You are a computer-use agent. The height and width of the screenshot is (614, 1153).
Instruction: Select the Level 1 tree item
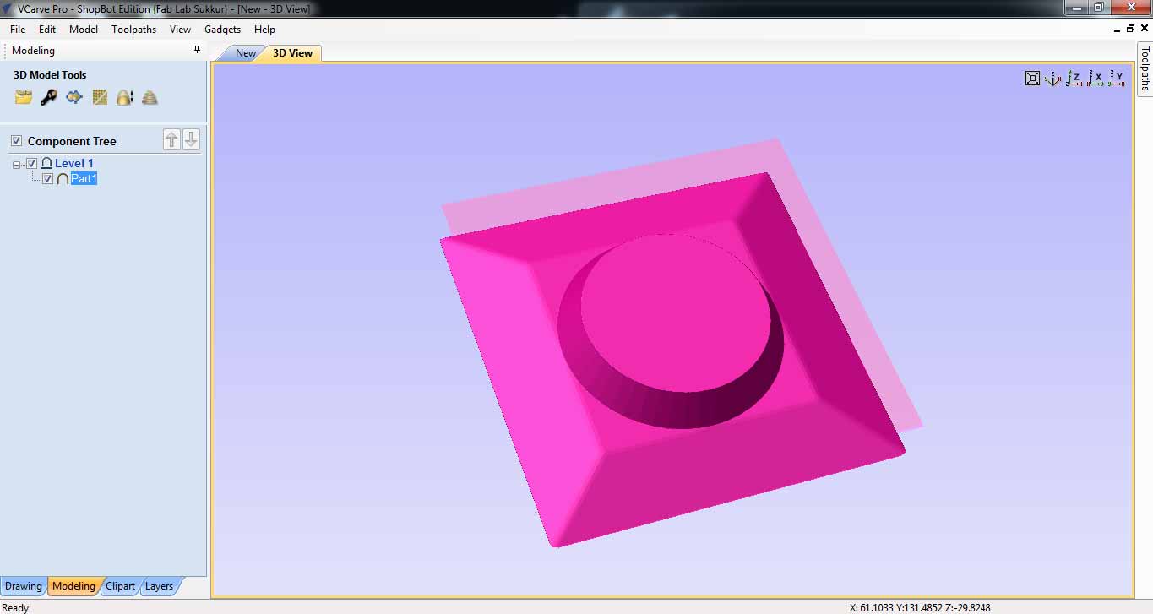coord(74,163)
